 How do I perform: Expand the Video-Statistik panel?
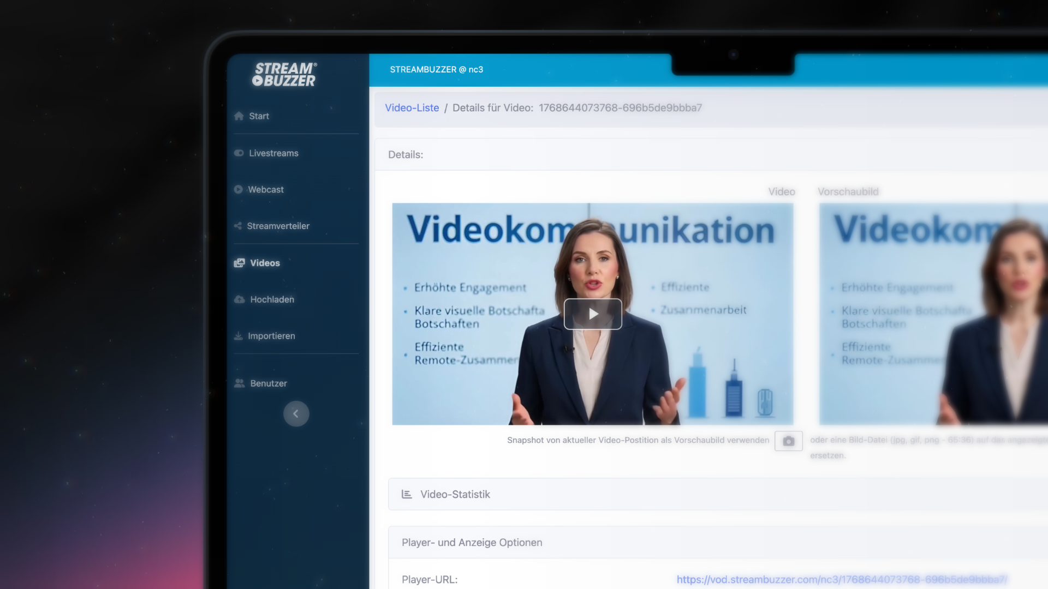coord(718,494)
